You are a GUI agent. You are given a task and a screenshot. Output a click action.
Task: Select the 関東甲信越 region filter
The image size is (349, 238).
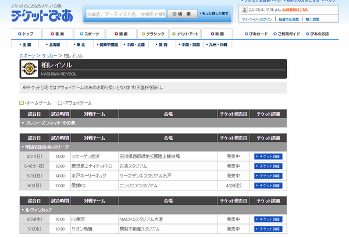108,45
